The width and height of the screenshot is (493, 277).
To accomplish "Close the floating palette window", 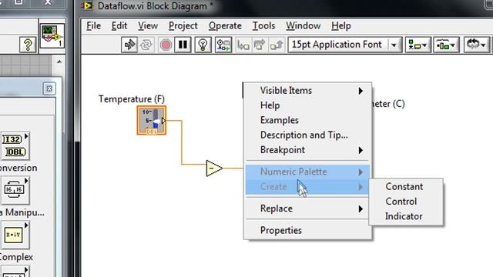I will pyautogui.click(x=49, y=89).
